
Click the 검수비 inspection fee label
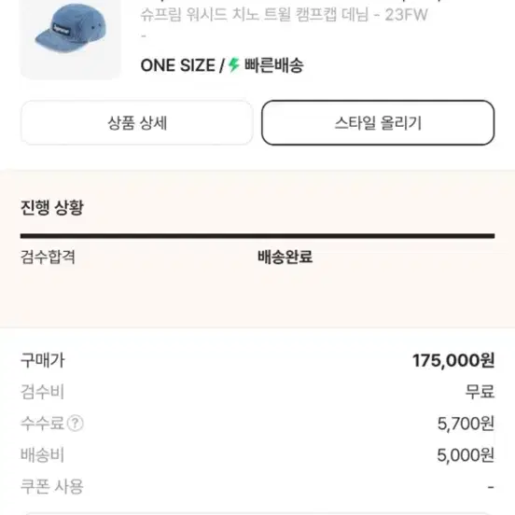42,392
